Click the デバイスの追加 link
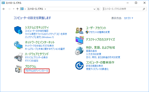This screenshot has height=92, width=149. 31,61
